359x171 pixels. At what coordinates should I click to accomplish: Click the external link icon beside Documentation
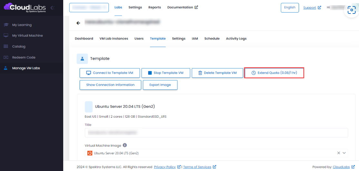tap(196, 7)
